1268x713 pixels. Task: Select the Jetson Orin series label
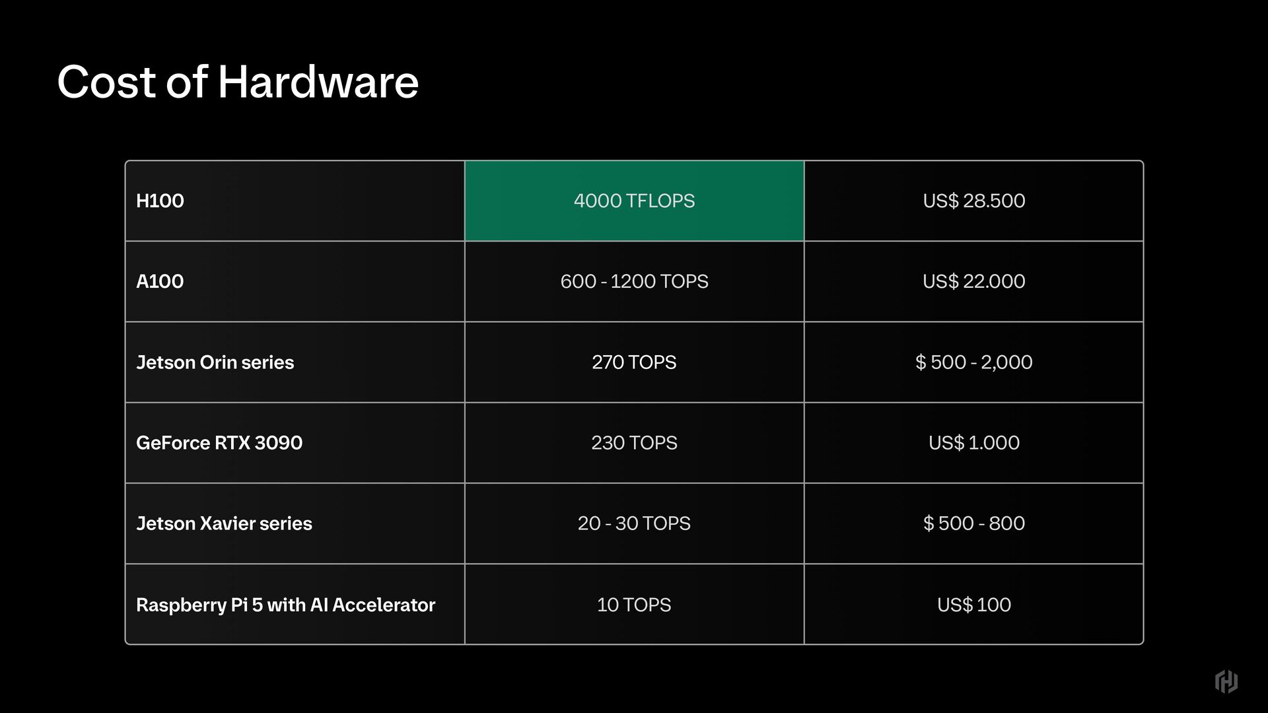pos(215,362)
